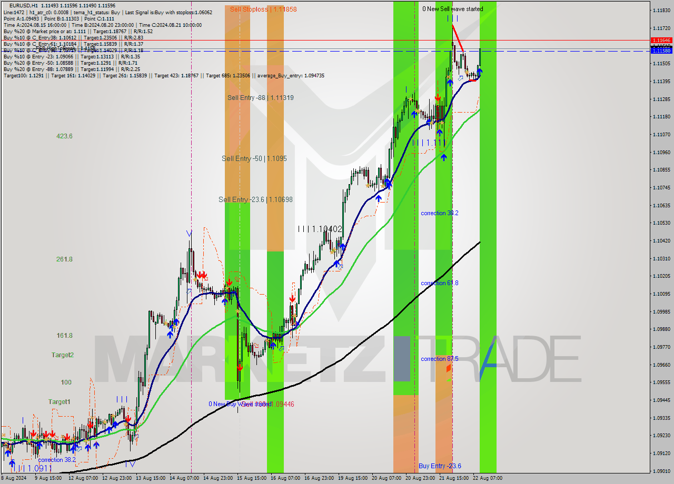Click the 'Buy Entry -23.6' label
This screenshot has height=484, width=674.
click(440, 466)
